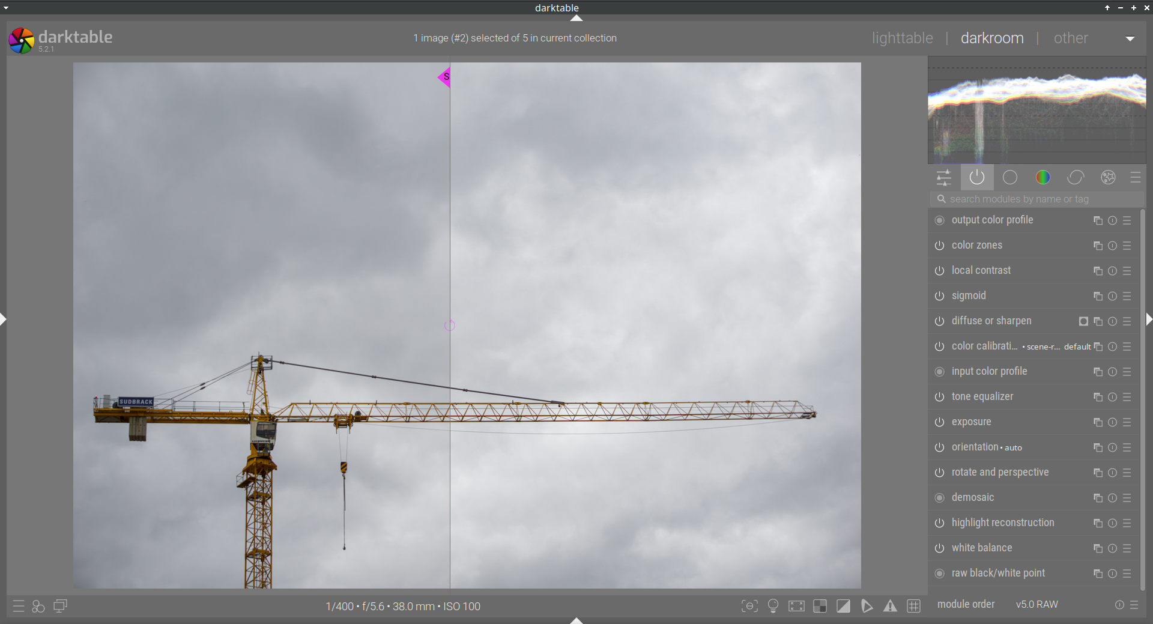The image size is (1153, 624).
Task: Click the v5.0 RAW module order label
Action: click(x=1036, y=605)
